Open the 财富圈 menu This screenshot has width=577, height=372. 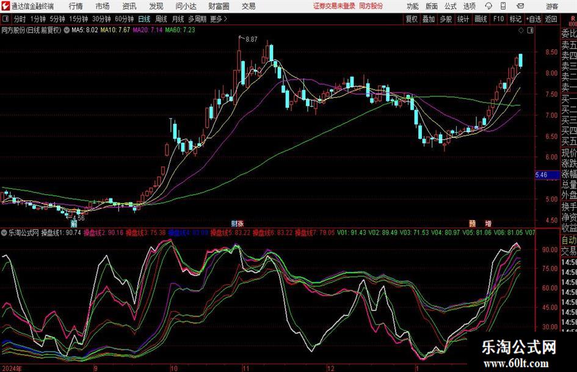[219, 6]
